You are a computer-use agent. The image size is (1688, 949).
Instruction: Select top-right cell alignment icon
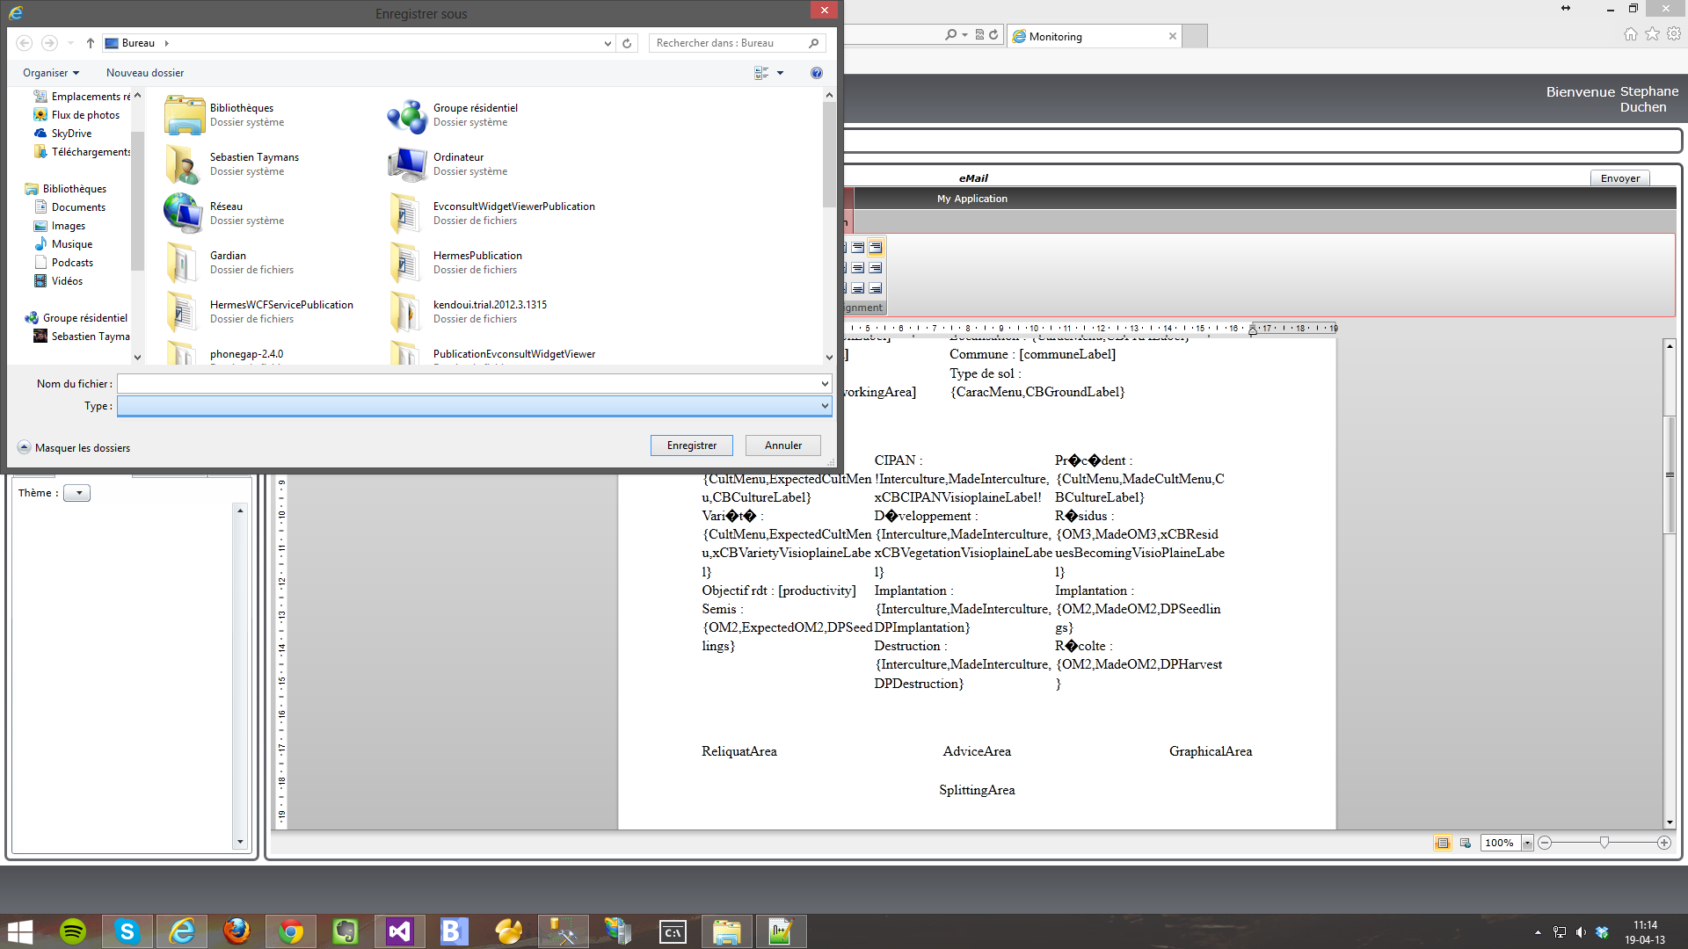pos(875,248)
